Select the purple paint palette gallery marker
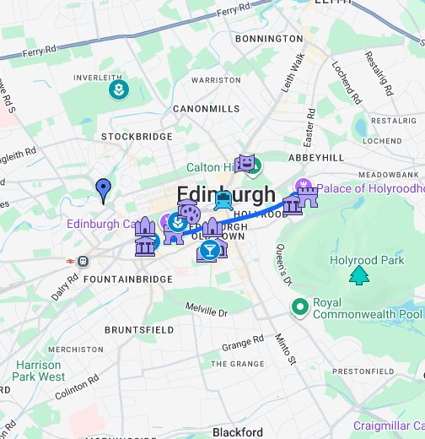 pyautogui.click(x=191, y=214)
